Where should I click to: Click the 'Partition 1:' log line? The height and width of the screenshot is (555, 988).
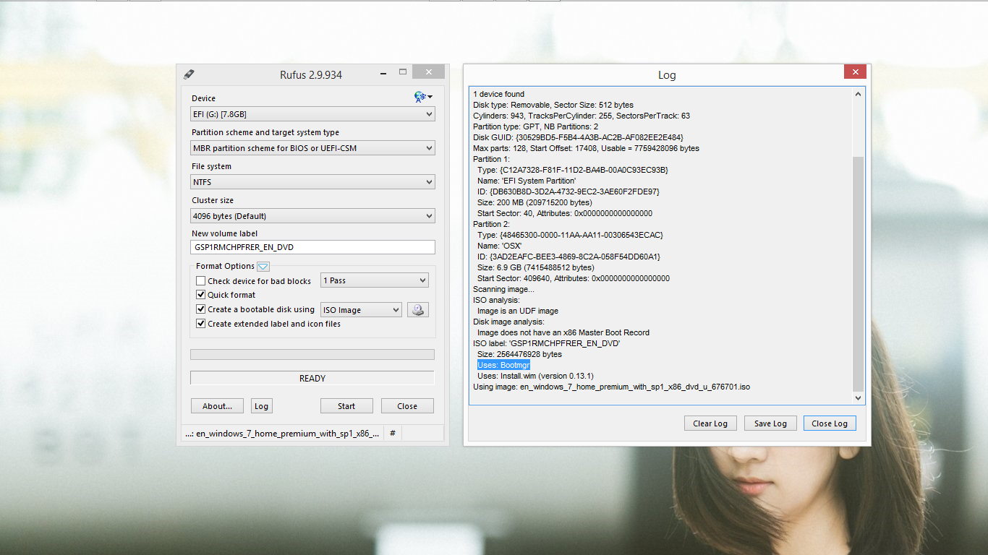491,159
